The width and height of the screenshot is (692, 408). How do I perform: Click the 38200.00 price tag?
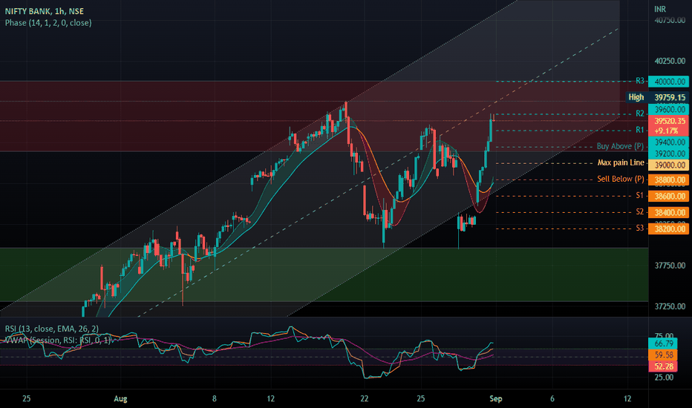pos(670,229)
